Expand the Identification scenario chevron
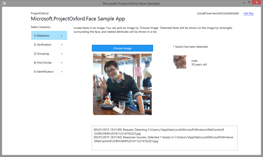263x157 pixels. click(x=62, y=71)
